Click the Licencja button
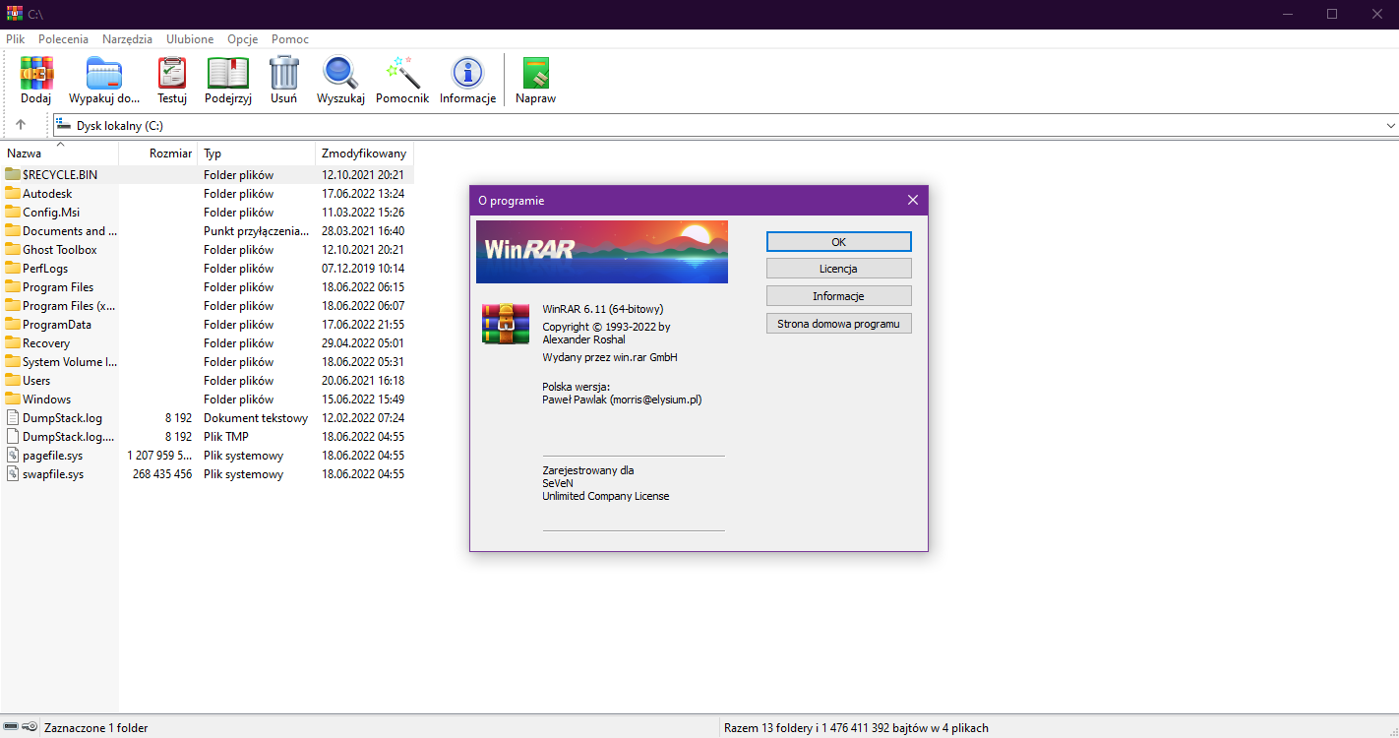This screenshot has width=1399, height=738. pos(839,269)
